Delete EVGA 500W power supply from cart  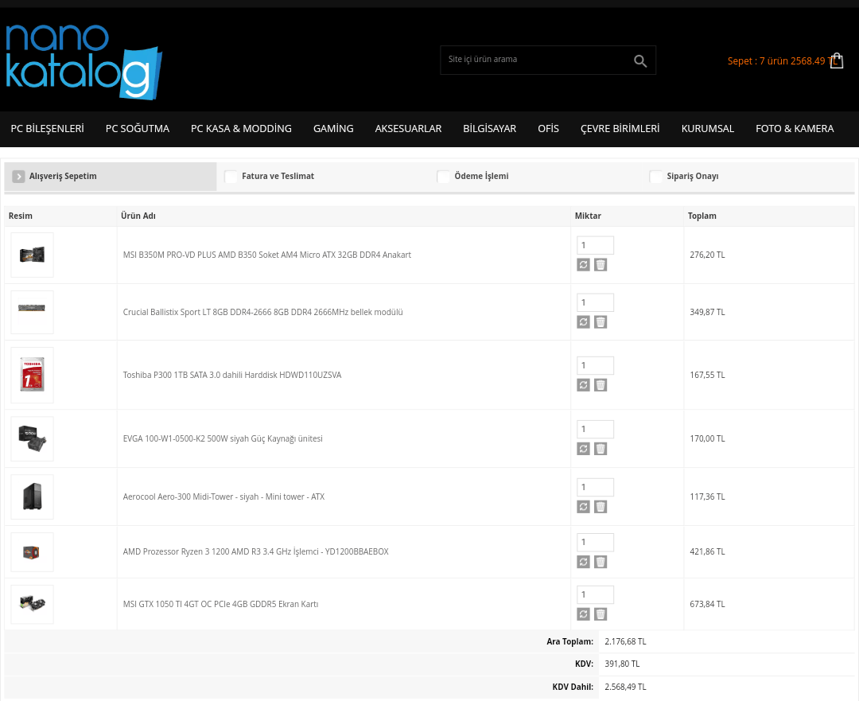pyautogui.click(x=601, y=448)
